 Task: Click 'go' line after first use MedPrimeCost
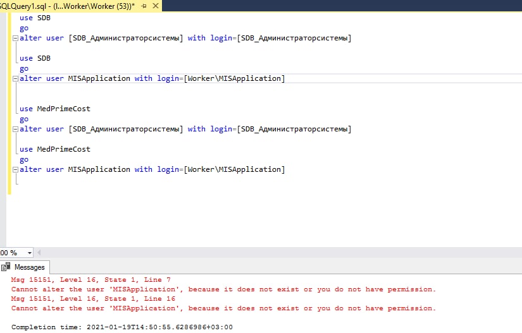(24, 119)
